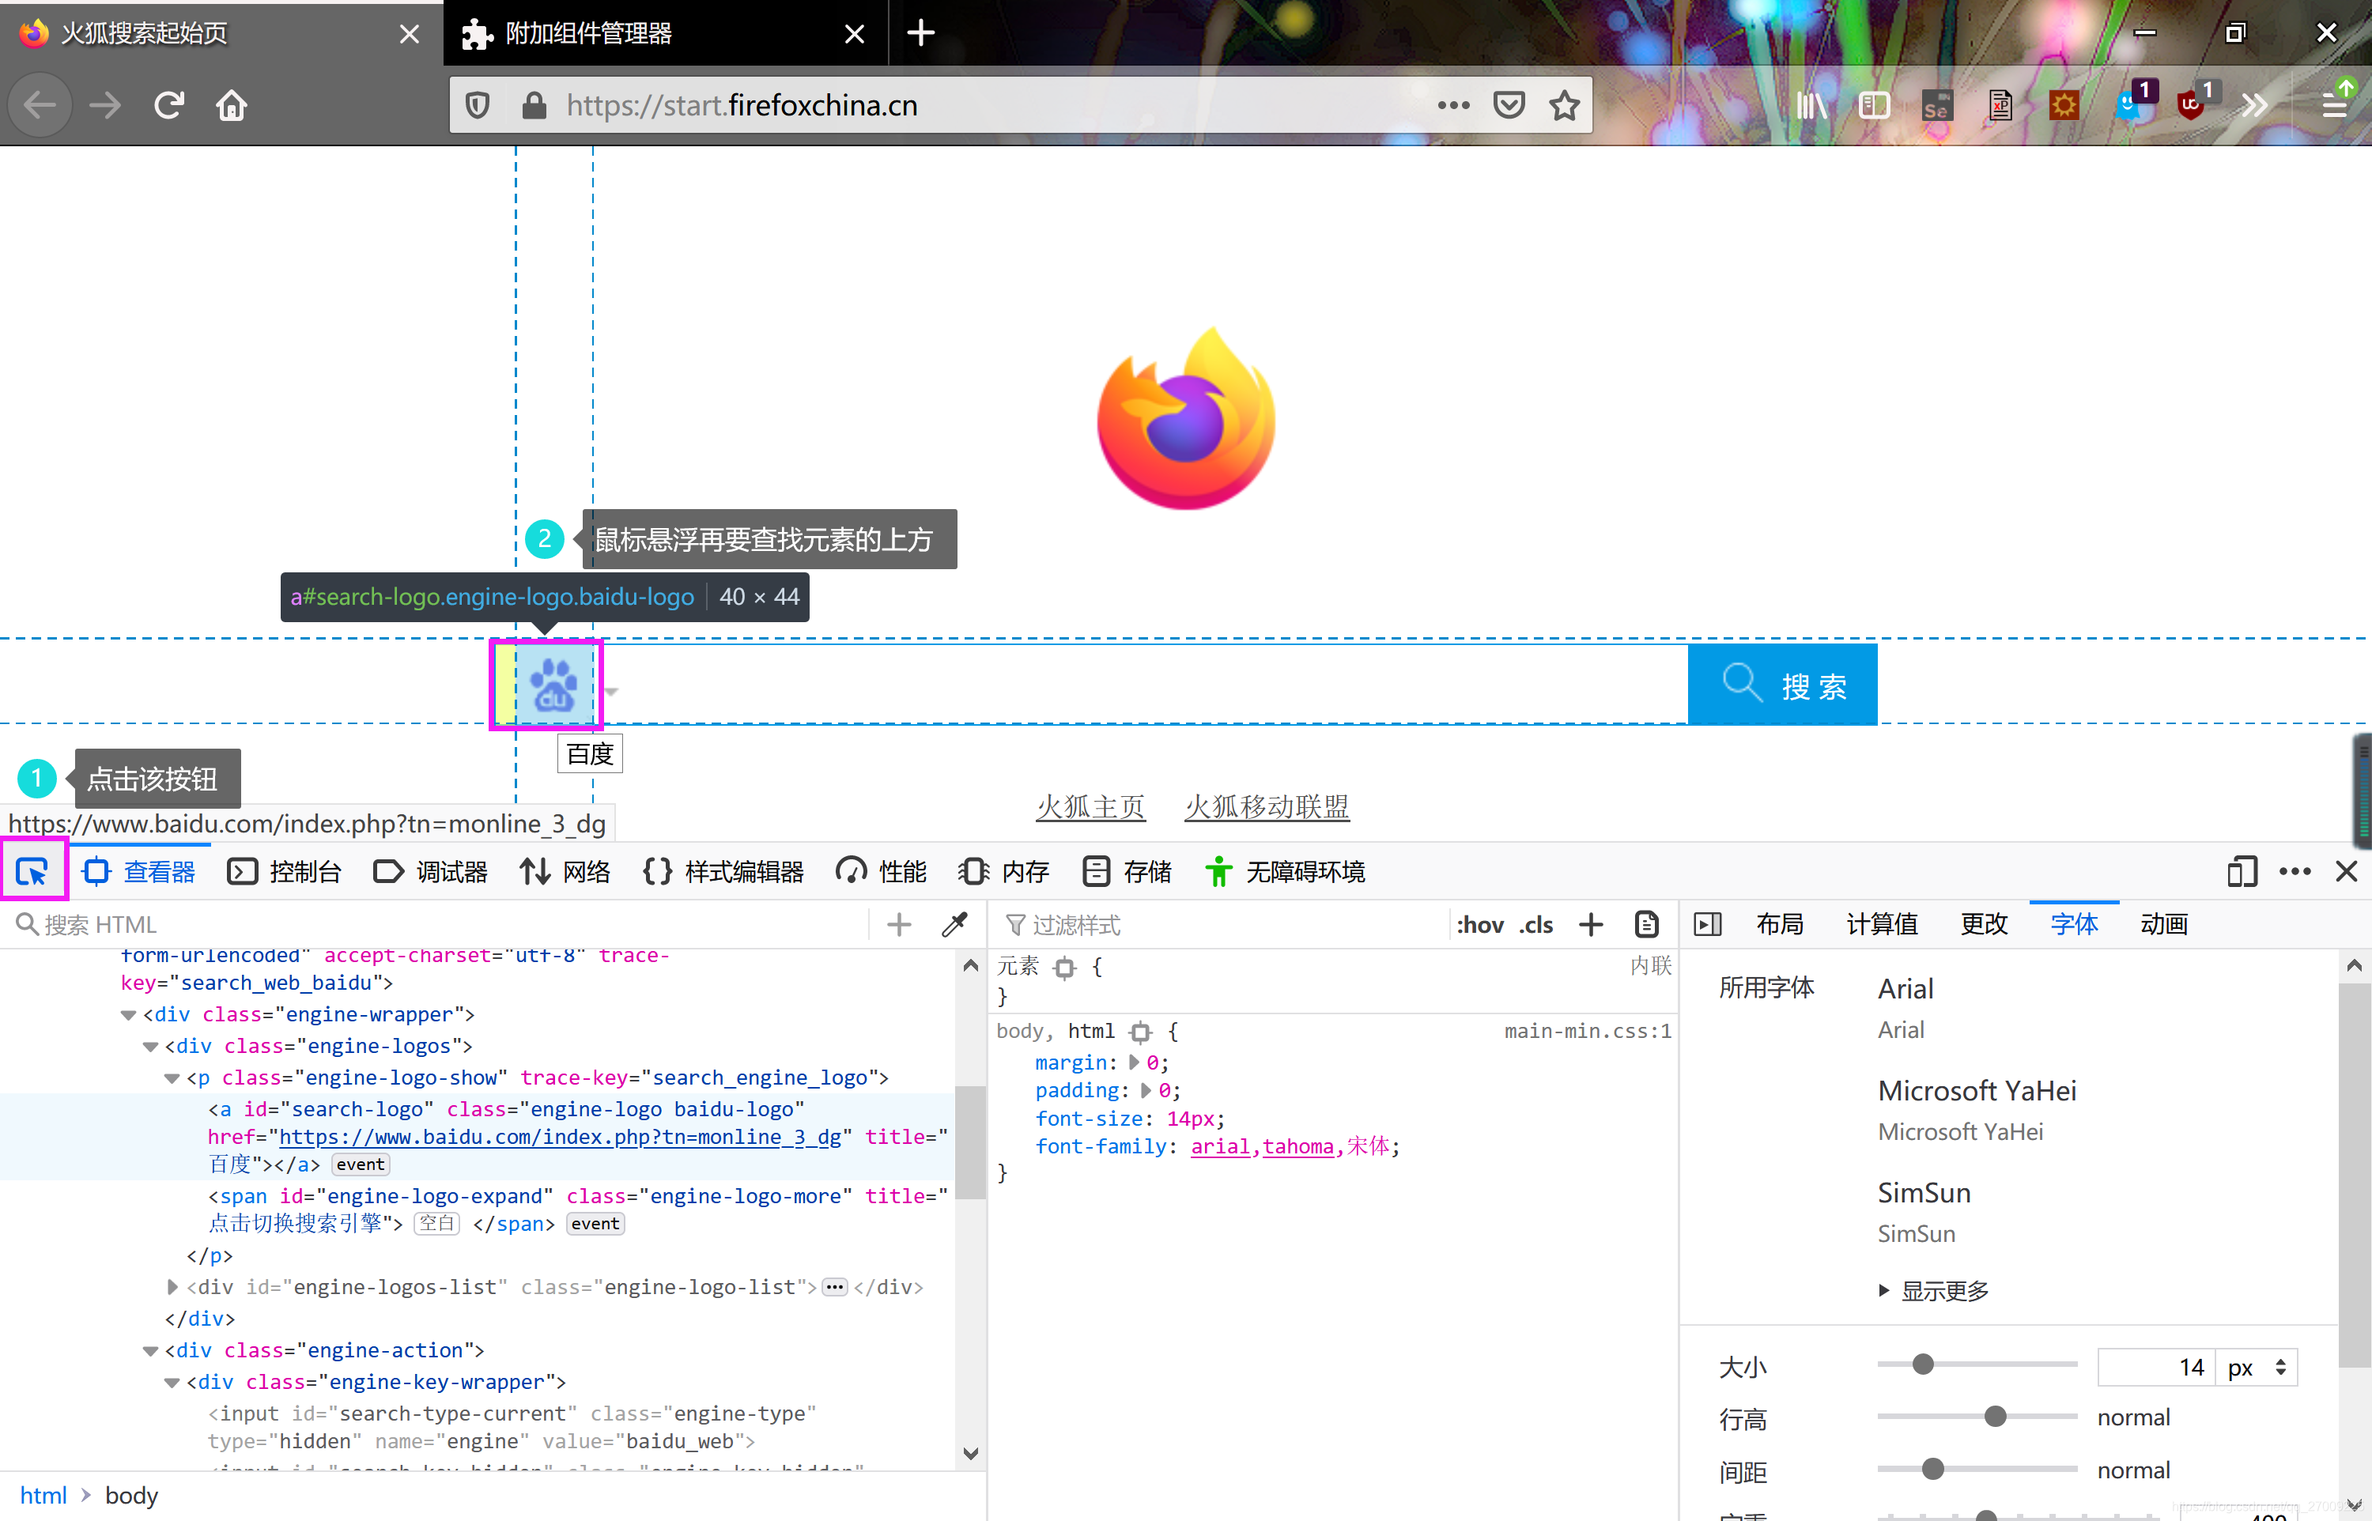Close the 附加组件管理器 tab
The height and width of the screenshot is (1521, 2372).
854,35
